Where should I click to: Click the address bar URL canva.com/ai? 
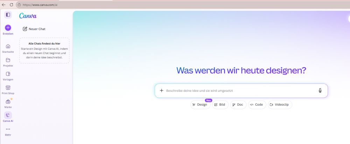40,5
